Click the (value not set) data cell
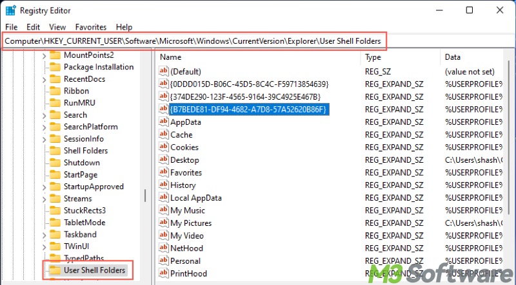516x285 pixels. [470, 71]
